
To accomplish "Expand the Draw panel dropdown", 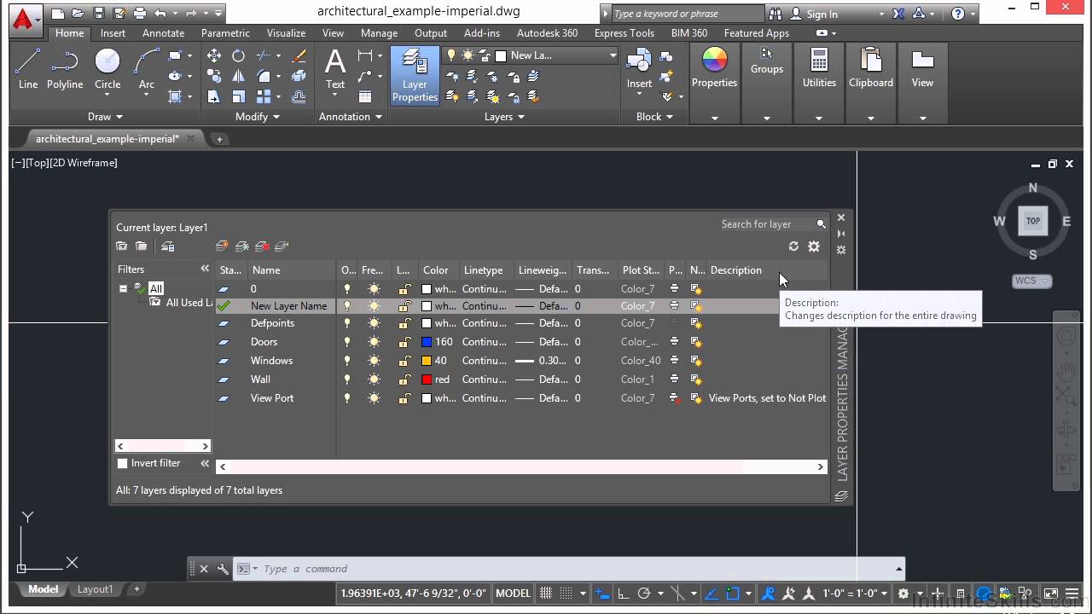I will coord(105,117).
